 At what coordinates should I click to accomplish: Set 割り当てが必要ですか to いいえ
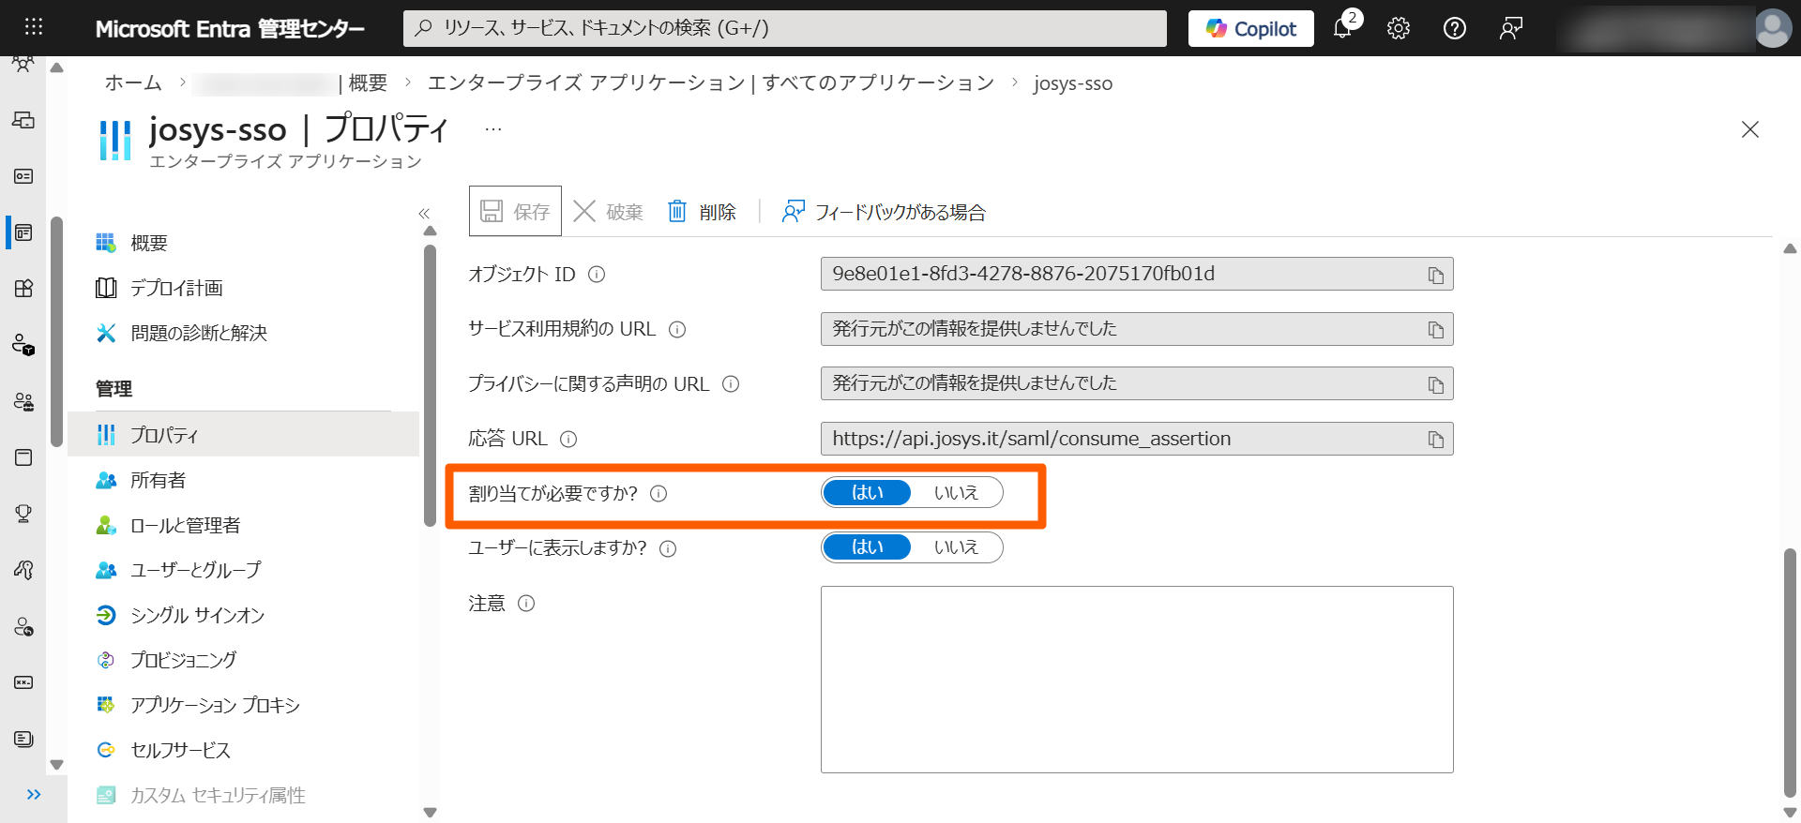[x=955, y=493]
